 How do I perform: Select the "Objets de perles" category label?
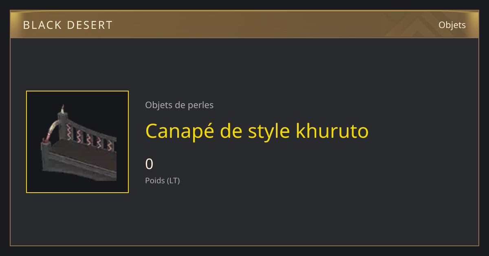pos(179,105)
